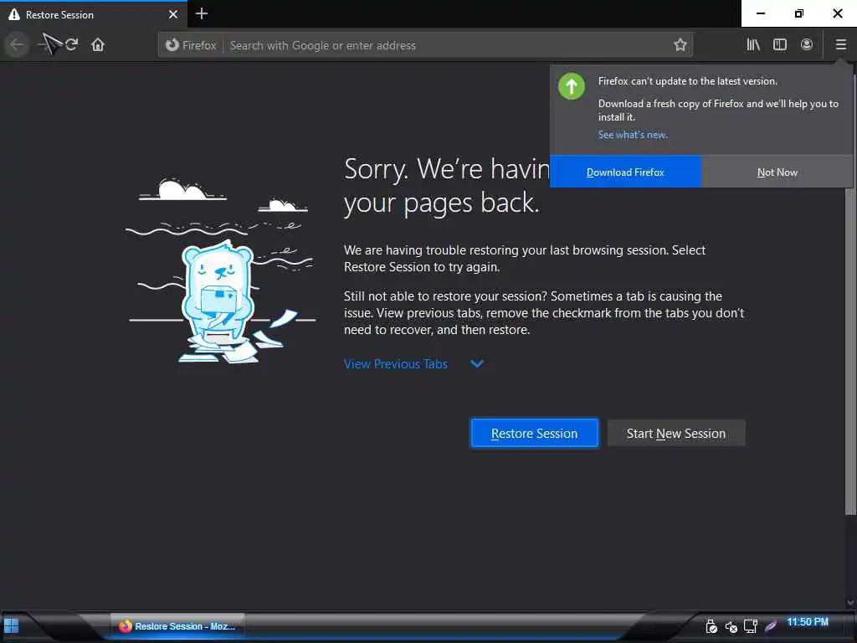Viewport: 857px width, 643px height.
Task: Open the Windows Start menu
Action: point(11,625)
